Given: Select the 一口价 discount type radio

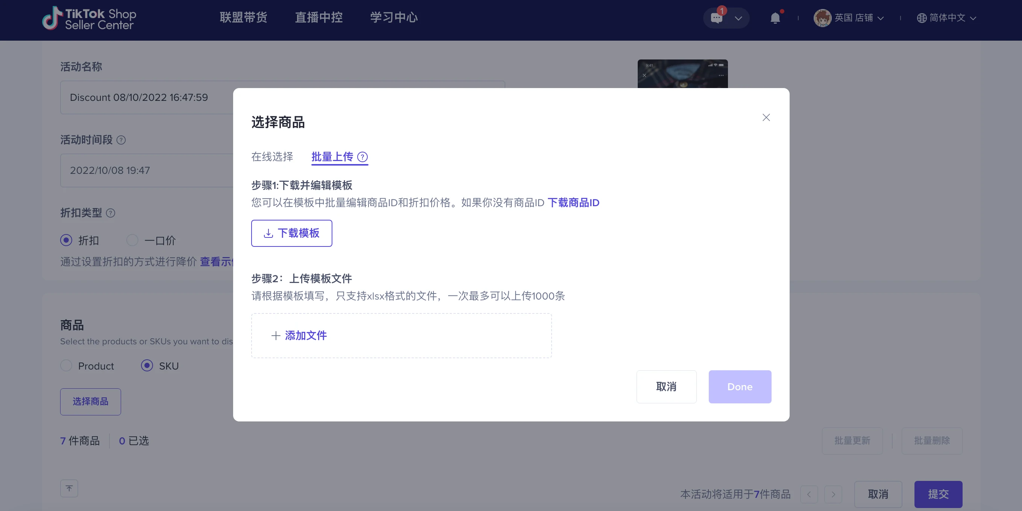Looking at the screenshot, I should tap(132, 240).
